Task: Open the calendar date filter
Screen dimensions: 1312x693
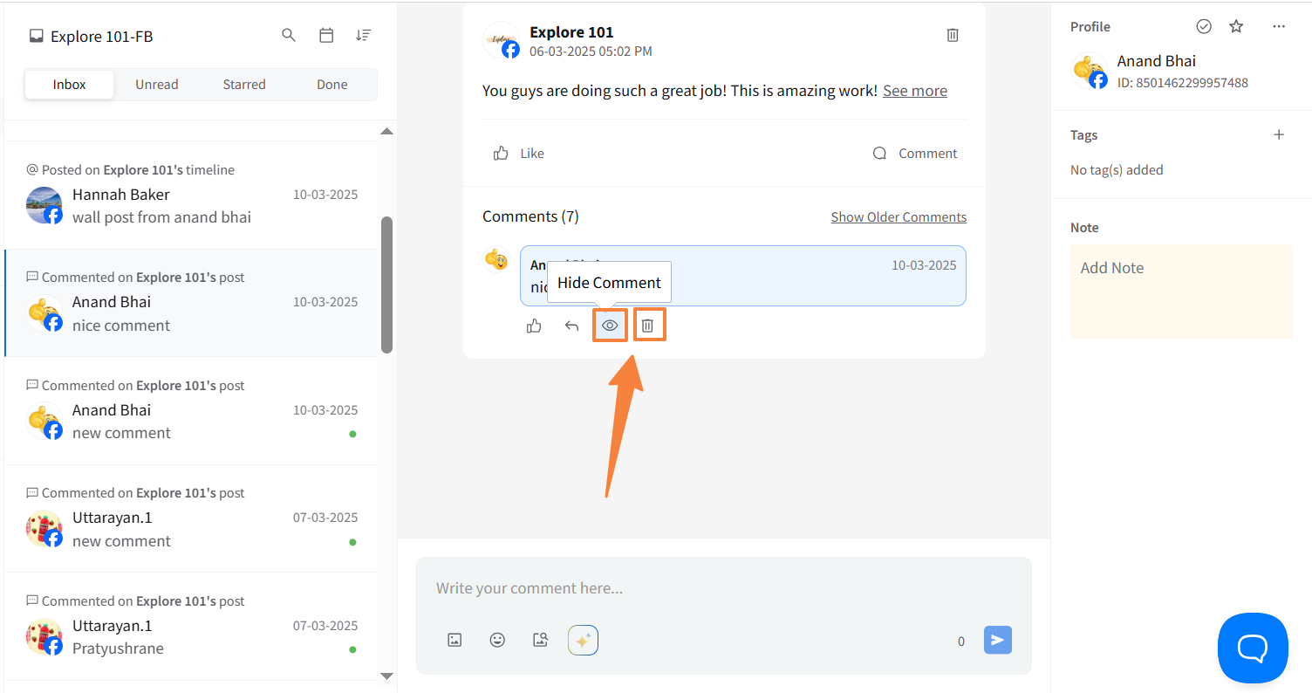Action: pyautogui.click(x=326, y=36)
